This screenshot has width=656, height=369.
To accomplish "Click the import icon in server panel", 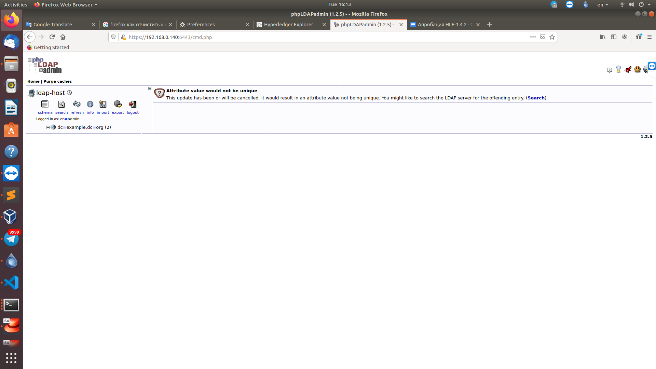I will pos(103,104).
